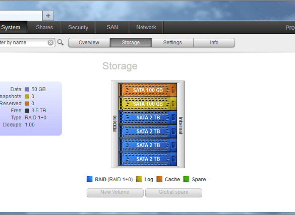The width and height of the screenshot is (295, 215).
Task: Click the magnifier search icon
Action: tap(61, 42)
